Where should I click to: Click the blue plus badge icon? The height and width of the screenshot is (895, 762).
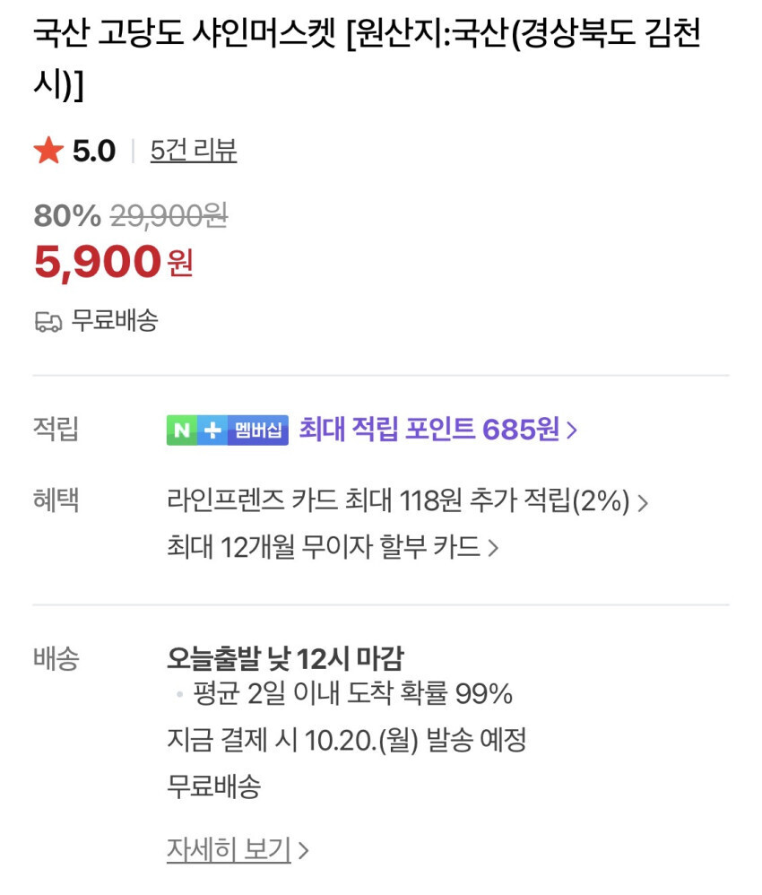coord(212,430)
